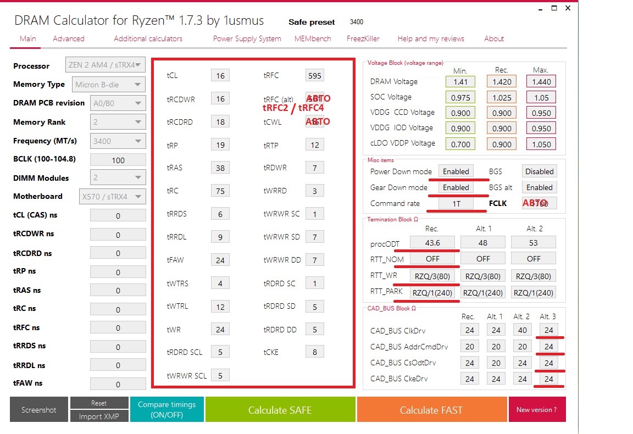Click RTT_WR Rec. RZQ/3(80) value

pyautogui.click(x=432, y=276)
